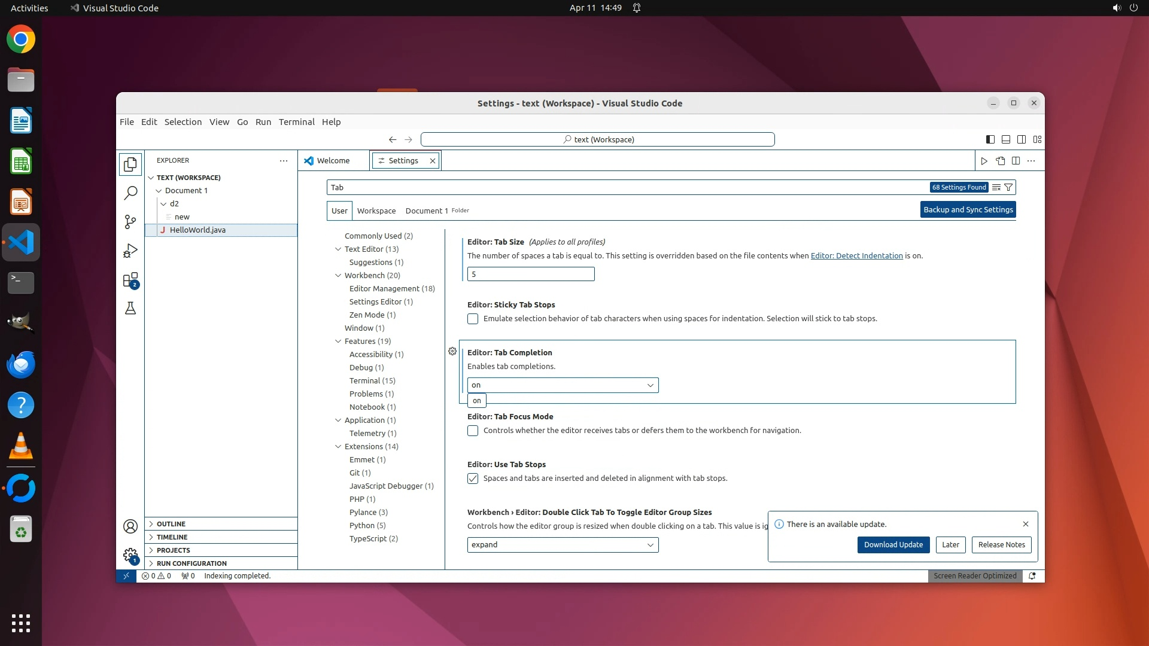Click Split Editor Right icon
Viewport: 1149px width, 646px height.
1016,161
